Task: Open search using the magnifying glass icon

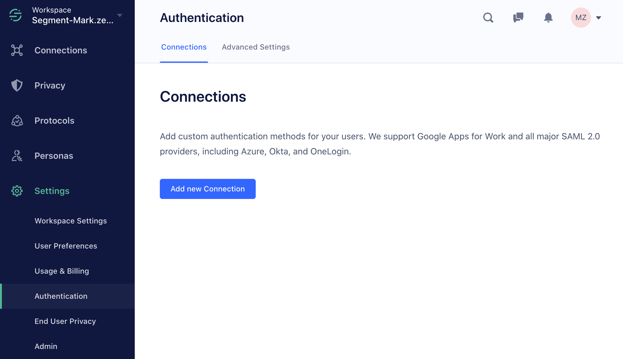Action: tap(488, 18)
